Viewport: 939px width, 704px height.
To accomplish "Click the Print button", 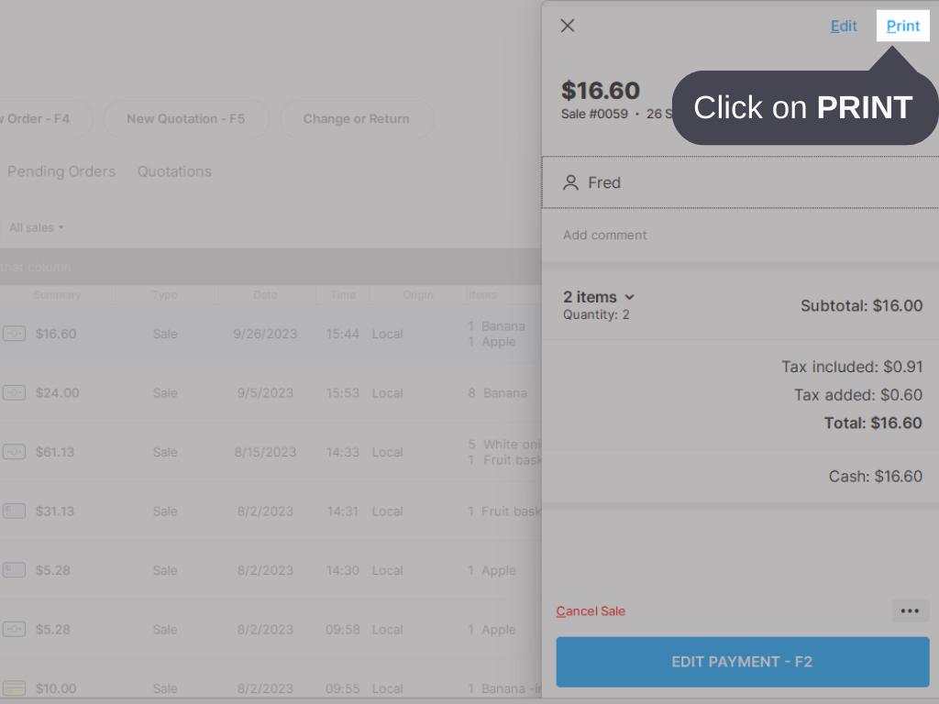I will click(902, 26).
